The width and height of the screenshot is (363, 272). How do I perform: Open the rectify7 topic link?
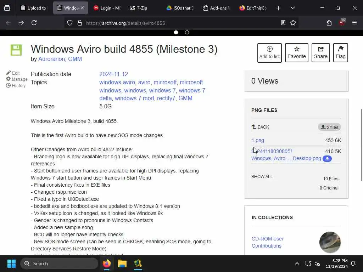pos(166,98)
